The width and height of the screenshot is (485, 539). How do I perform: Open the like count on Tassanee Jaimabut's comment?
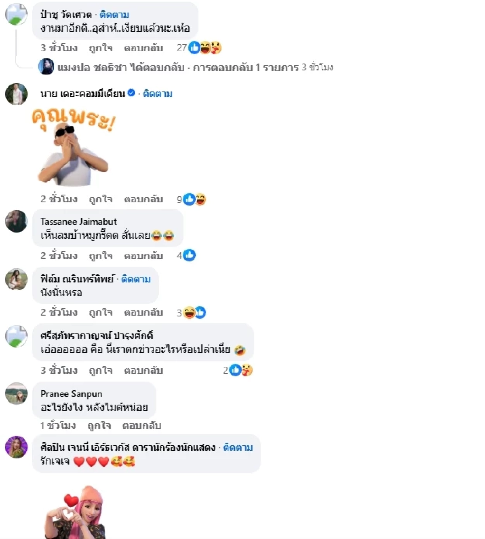186,255
